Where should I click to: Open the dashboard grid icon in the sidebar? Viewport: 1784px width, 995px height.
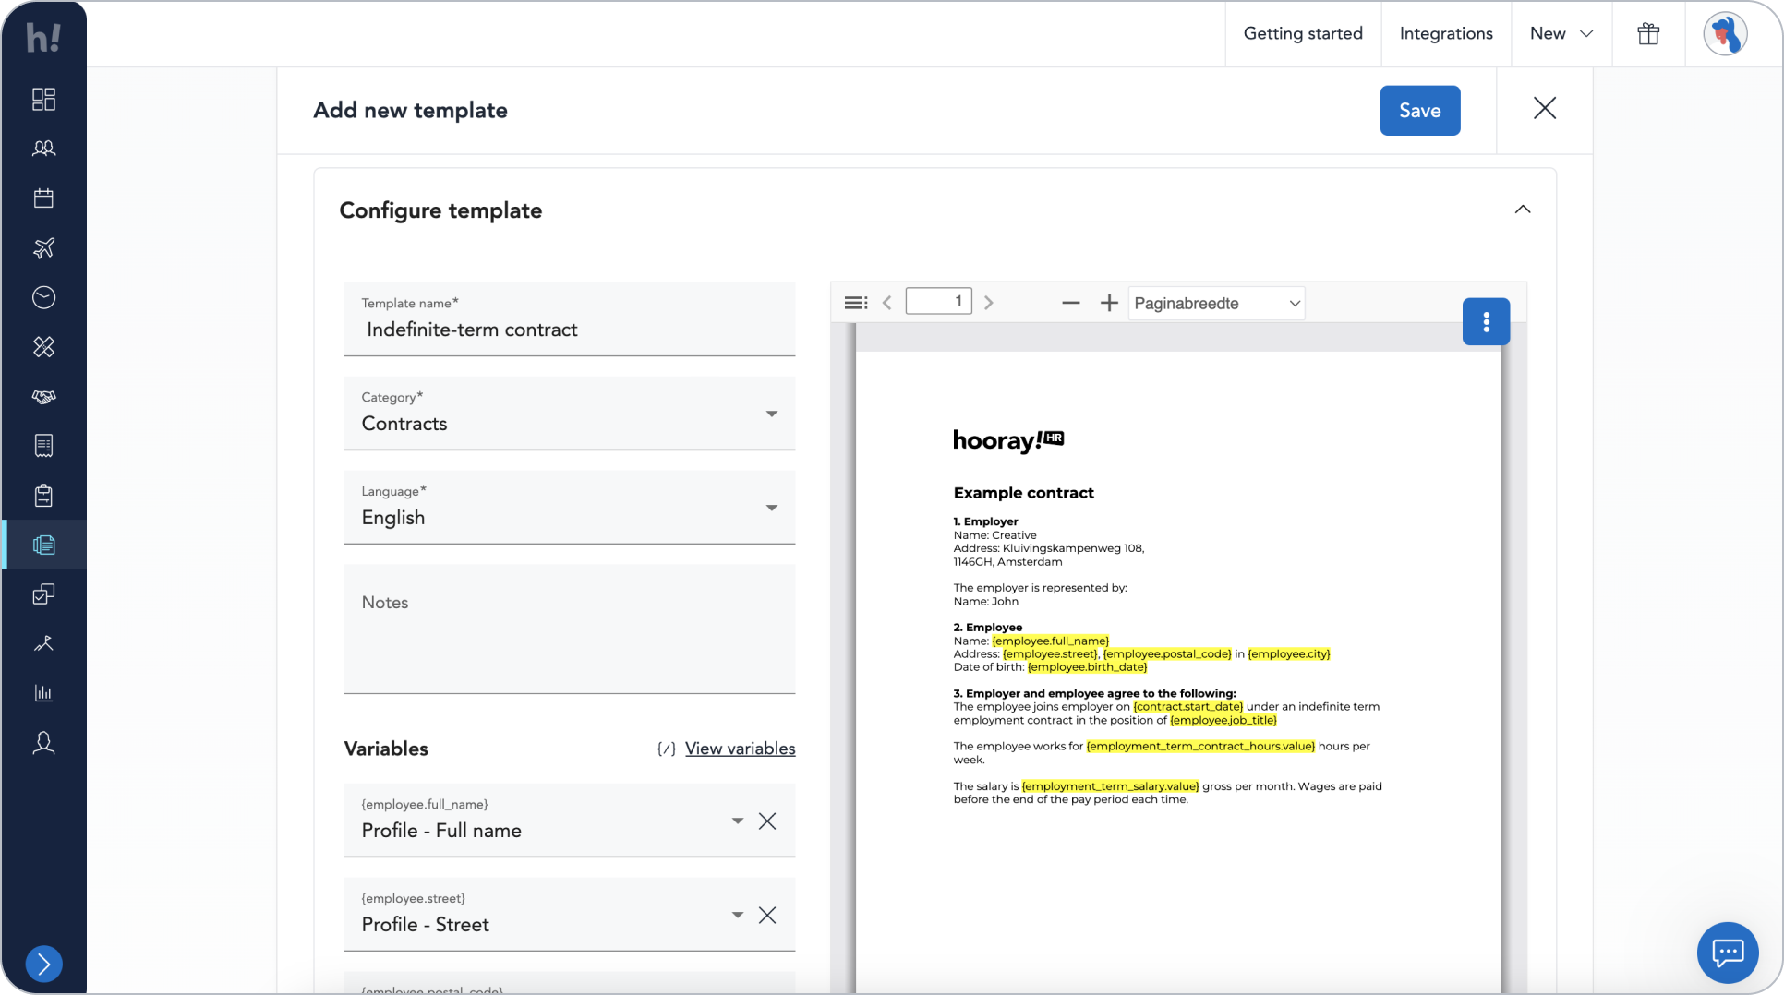click(43, 99)
